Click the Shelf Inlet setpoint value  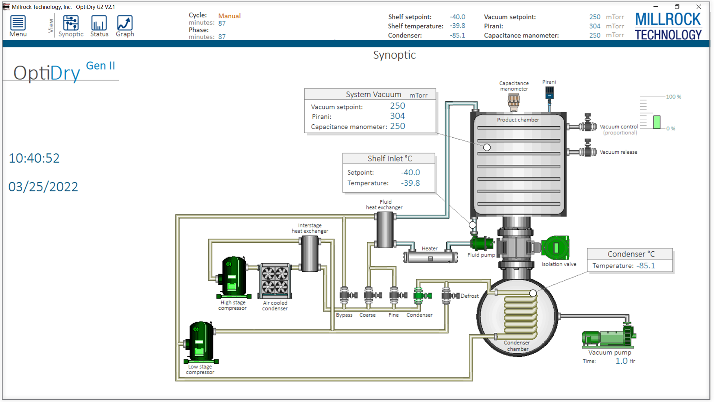coord(410,172)
